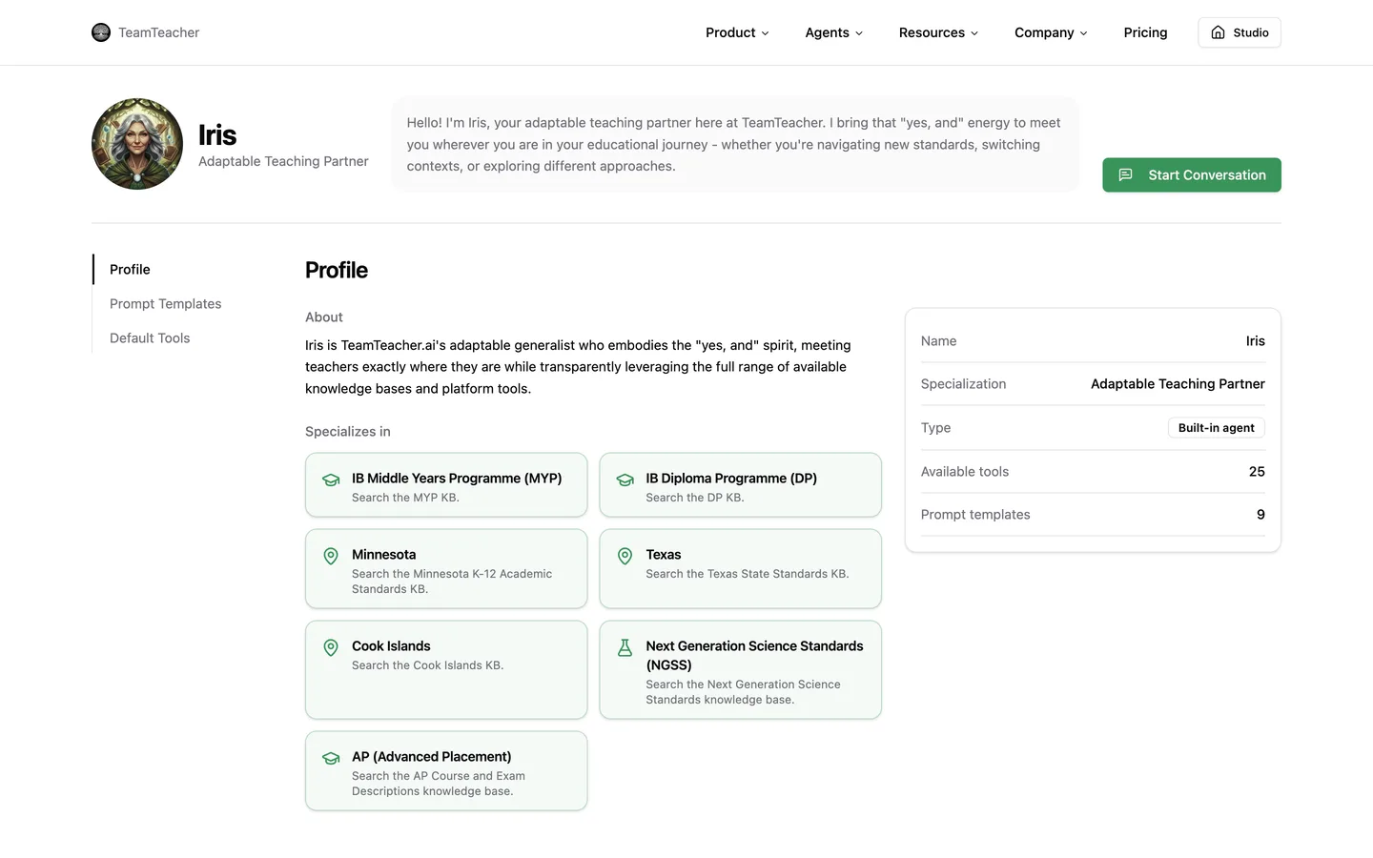Open the IB Middle Years Programme (MYP) card

(446, 485)
